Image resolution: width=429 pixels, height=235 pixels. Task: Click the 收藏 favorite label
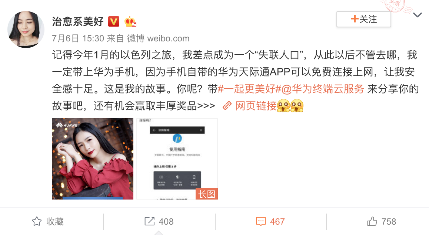55,221
